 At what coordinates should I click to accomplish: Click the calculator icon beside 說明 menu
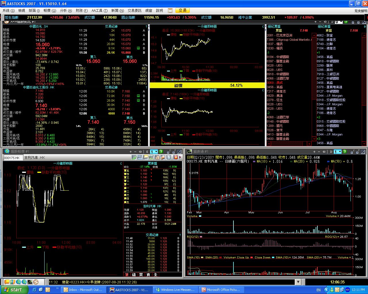pos(170,11)
